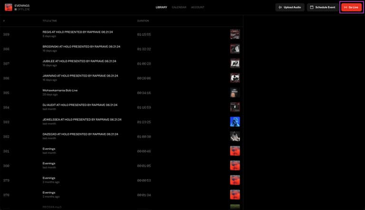Click duration 00:34:16 of Mohawkamania recording

pyautogui.click(x=144, y=93)
